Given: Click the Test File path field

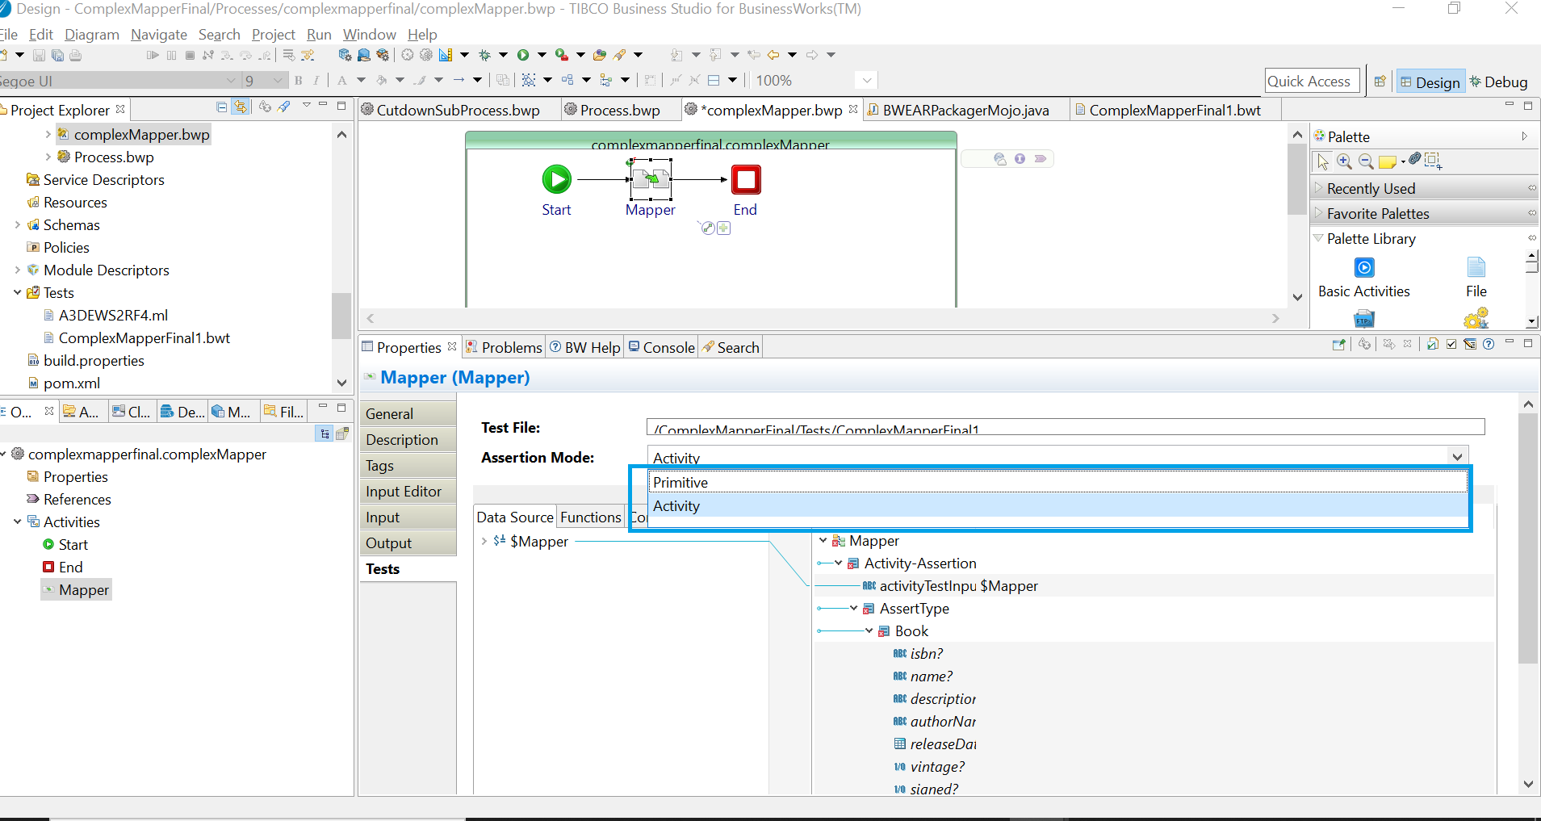Looking at the screenshot, I should 1066,427.
